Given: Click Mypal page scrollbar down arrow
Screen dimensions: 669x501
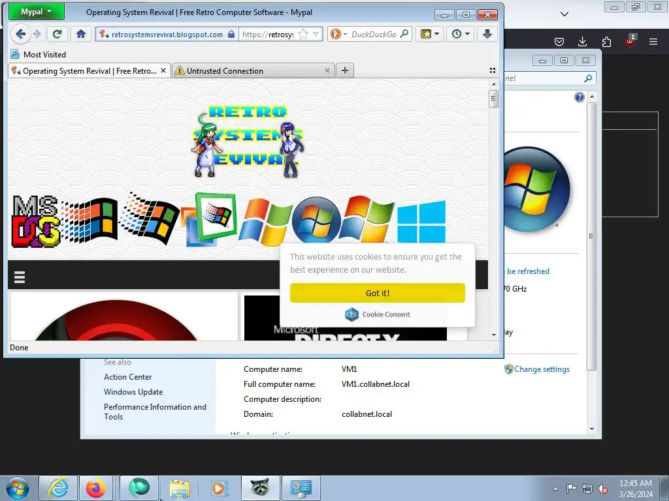Looking at the screenshot, I should [494, 335].
